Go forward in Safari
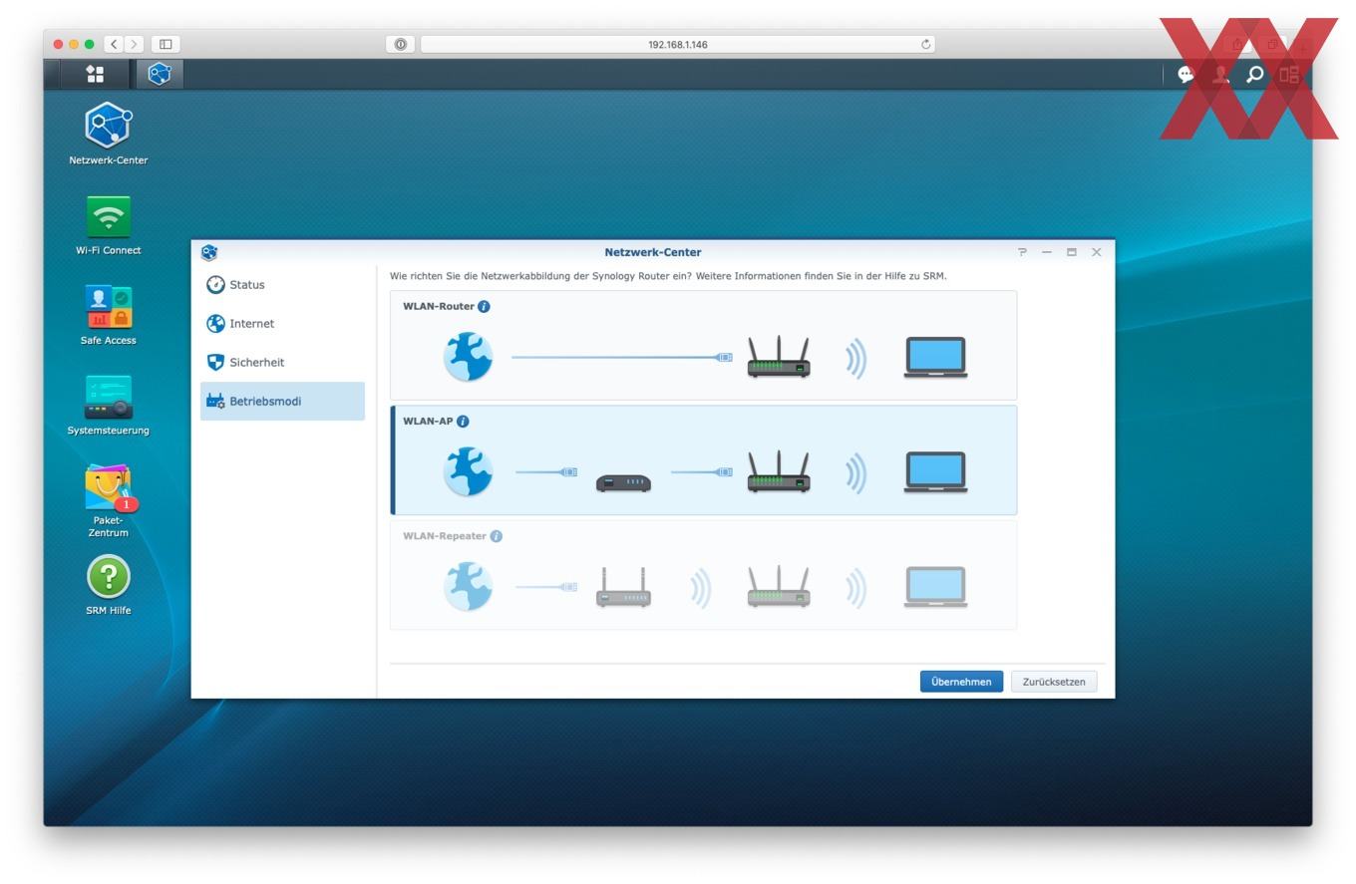 click(135, 44)
